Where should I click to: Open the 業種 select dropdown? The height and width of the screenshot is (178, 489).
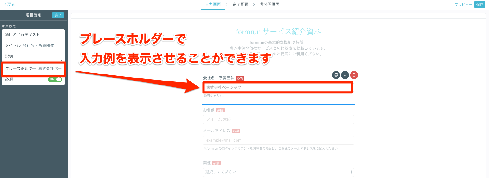pos(278,172)
